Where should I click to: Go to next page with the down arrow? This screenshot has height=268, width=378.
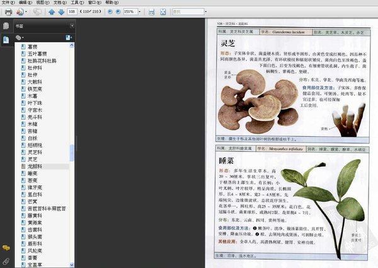pos(61,11)
